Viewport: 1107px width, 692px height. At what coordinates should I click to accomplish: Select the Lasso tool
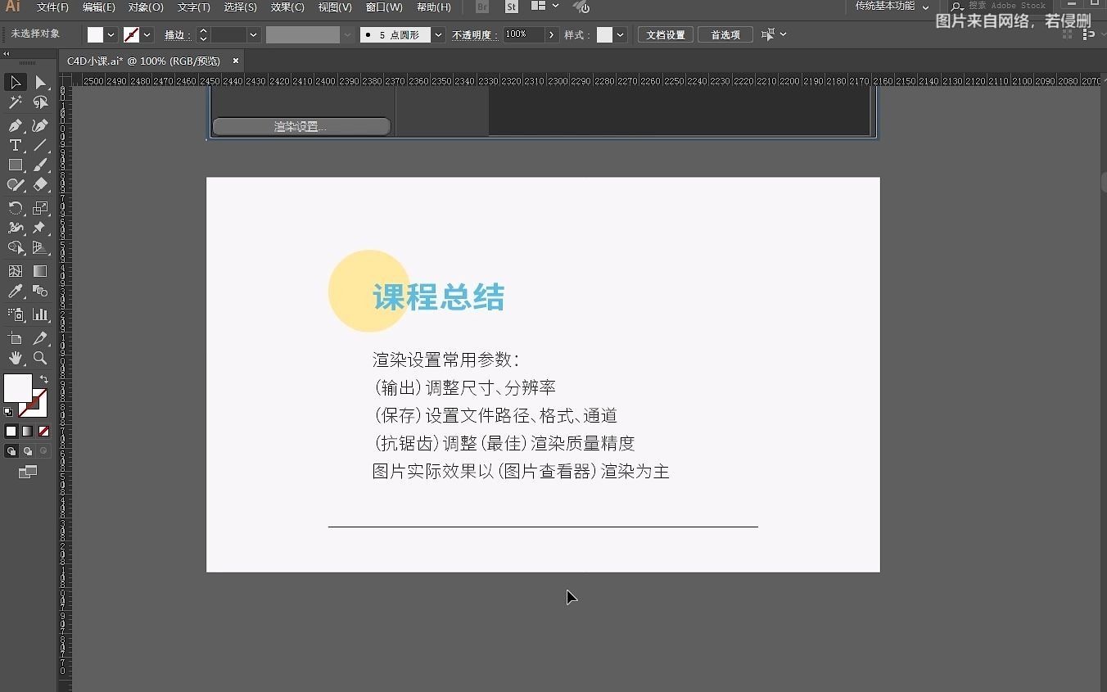click(x=40, y=103)
